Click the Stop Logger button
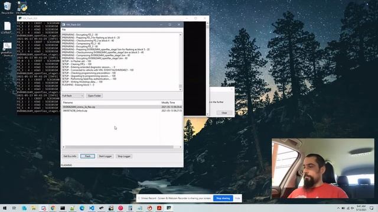 click(124, 156)
